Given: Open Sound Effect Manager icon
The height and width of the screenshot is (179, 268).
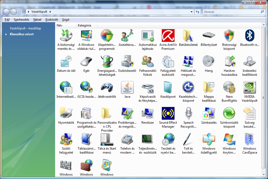Looking at the screenshot, I should coord(168,113).
